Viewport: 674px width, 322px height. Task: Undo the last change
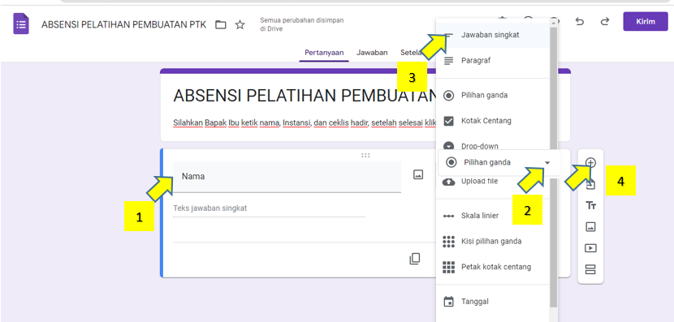click(580, 21)
